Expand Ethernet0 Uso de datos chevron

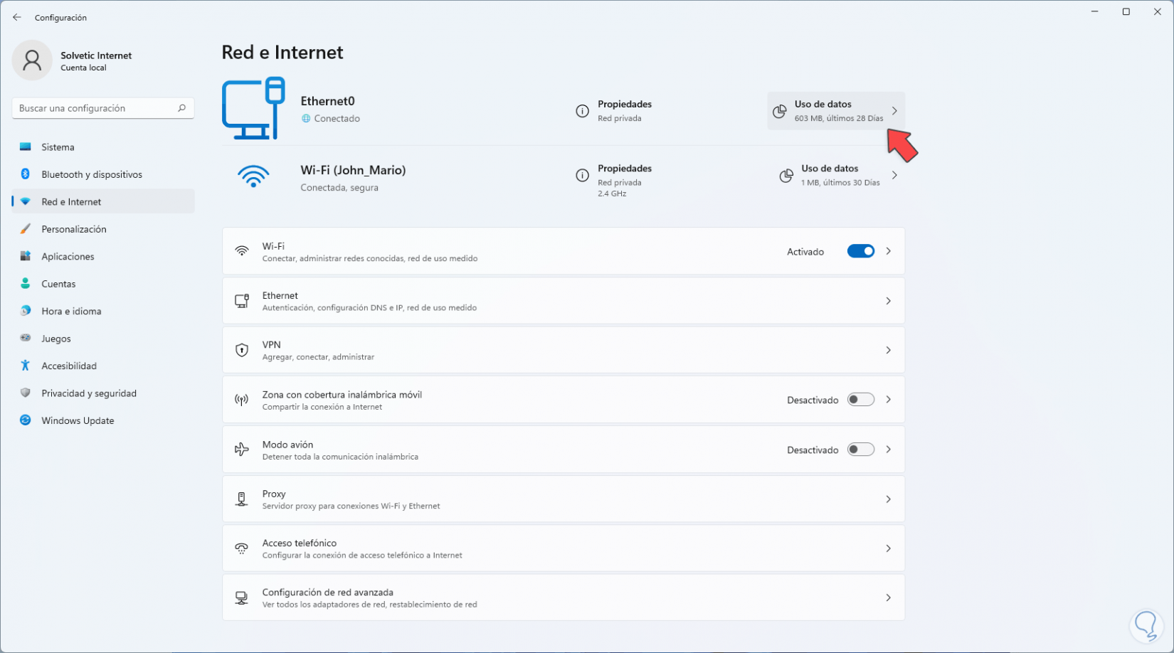[894, 111]
